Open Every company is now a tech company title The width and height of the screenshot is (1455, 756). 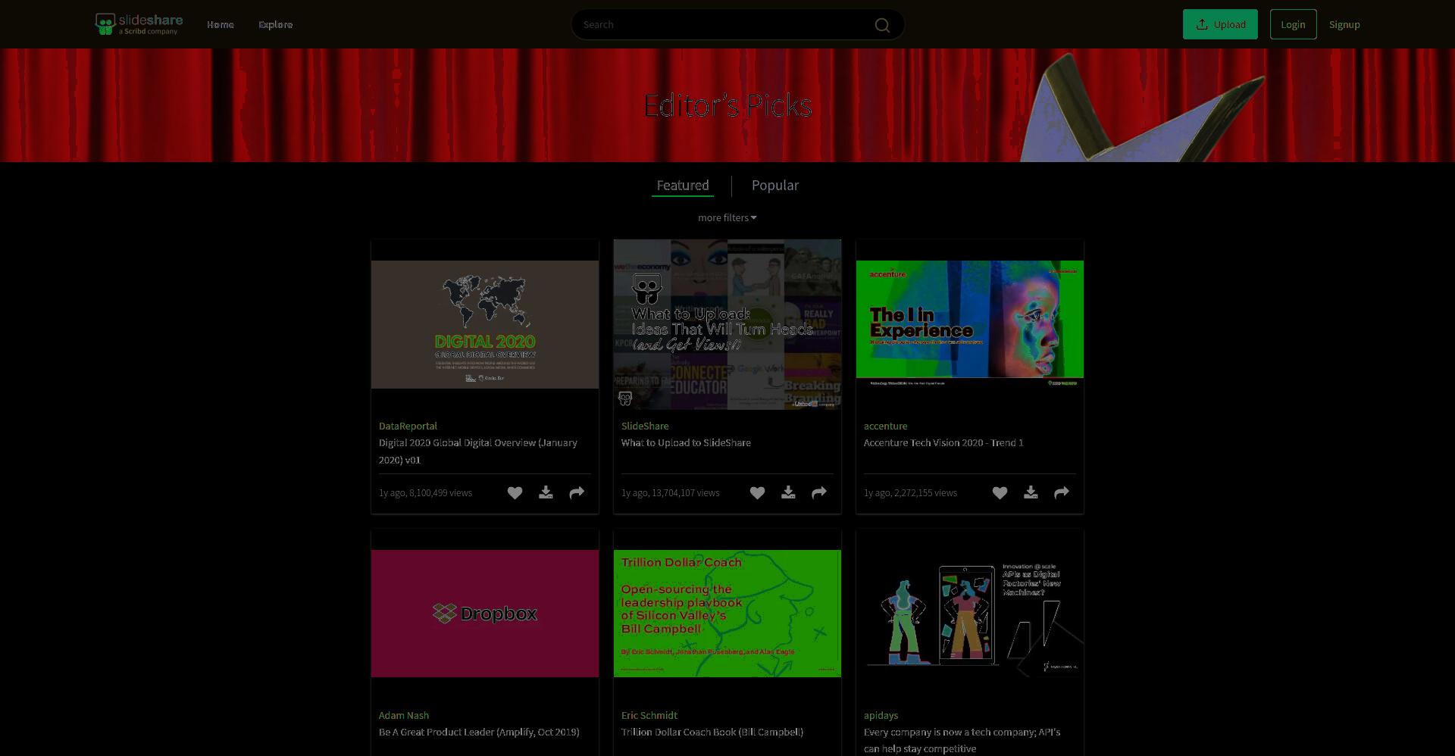(962, 741)
